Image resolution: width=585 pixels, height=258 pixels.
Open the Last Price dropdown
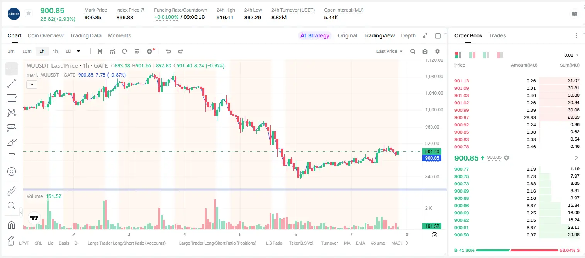[x=389, y=51]
